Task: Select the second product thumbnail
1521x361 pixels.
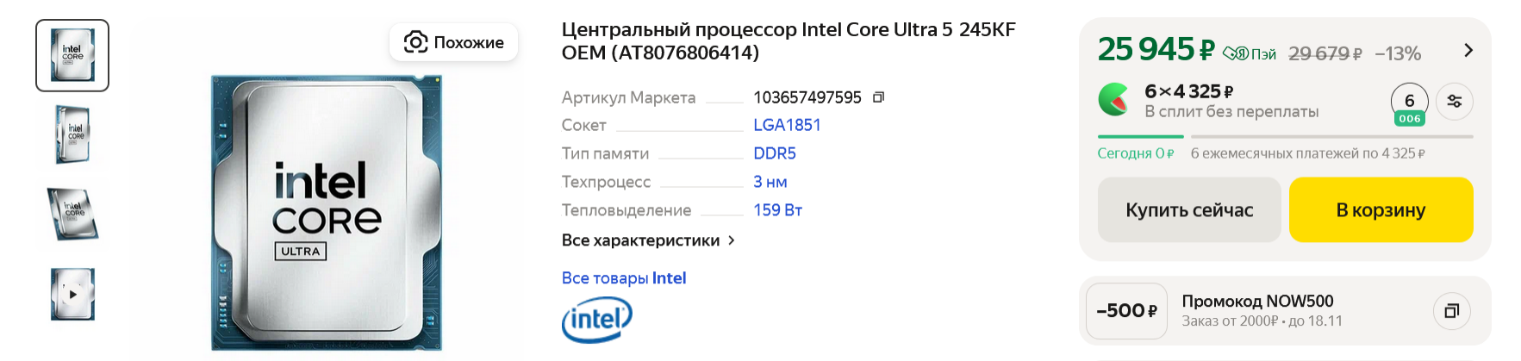Action: point(72,134)
